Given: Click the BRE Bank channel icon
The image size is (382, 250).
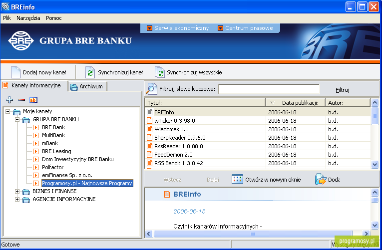Looking at the screenshot, I should point(36,127).
